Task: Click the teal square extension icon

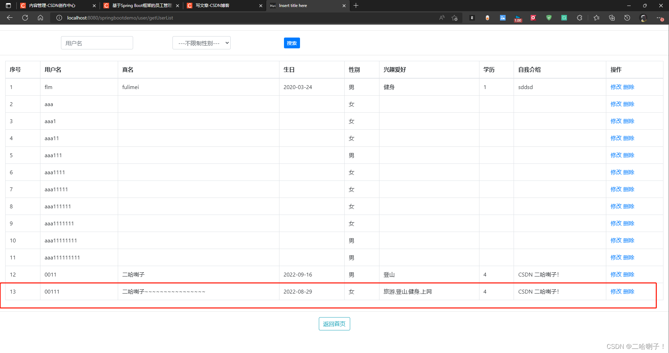Action: pos(564,18)
